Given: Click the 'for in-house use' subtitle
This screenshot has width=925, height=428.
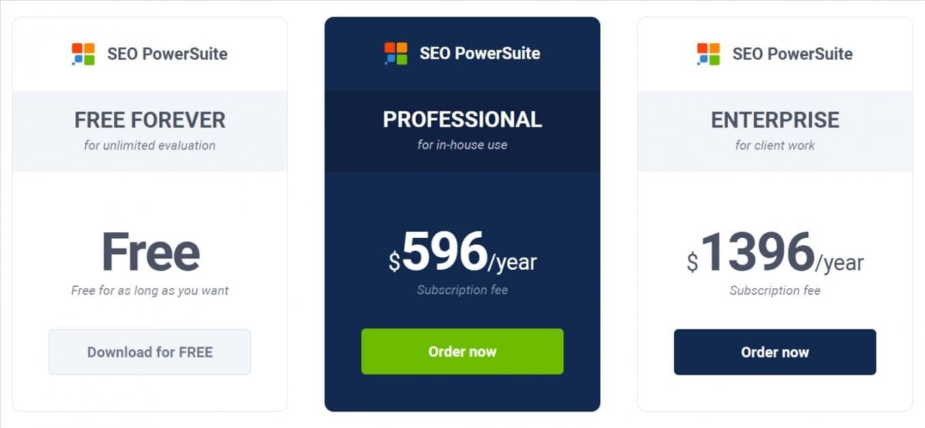Looking at the screenshot, I should (462, 144).
